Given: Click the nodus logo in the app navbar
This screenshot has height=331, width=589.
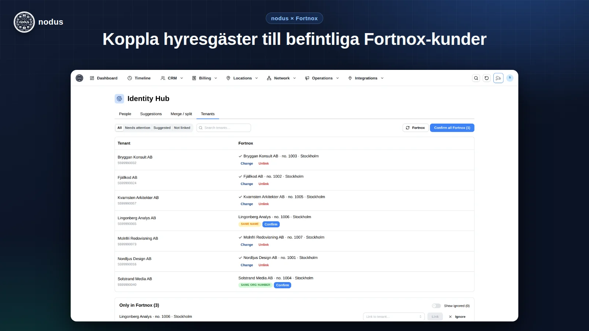Looking at the screenshot, I should pyautogui.click(x=79, y=78).
